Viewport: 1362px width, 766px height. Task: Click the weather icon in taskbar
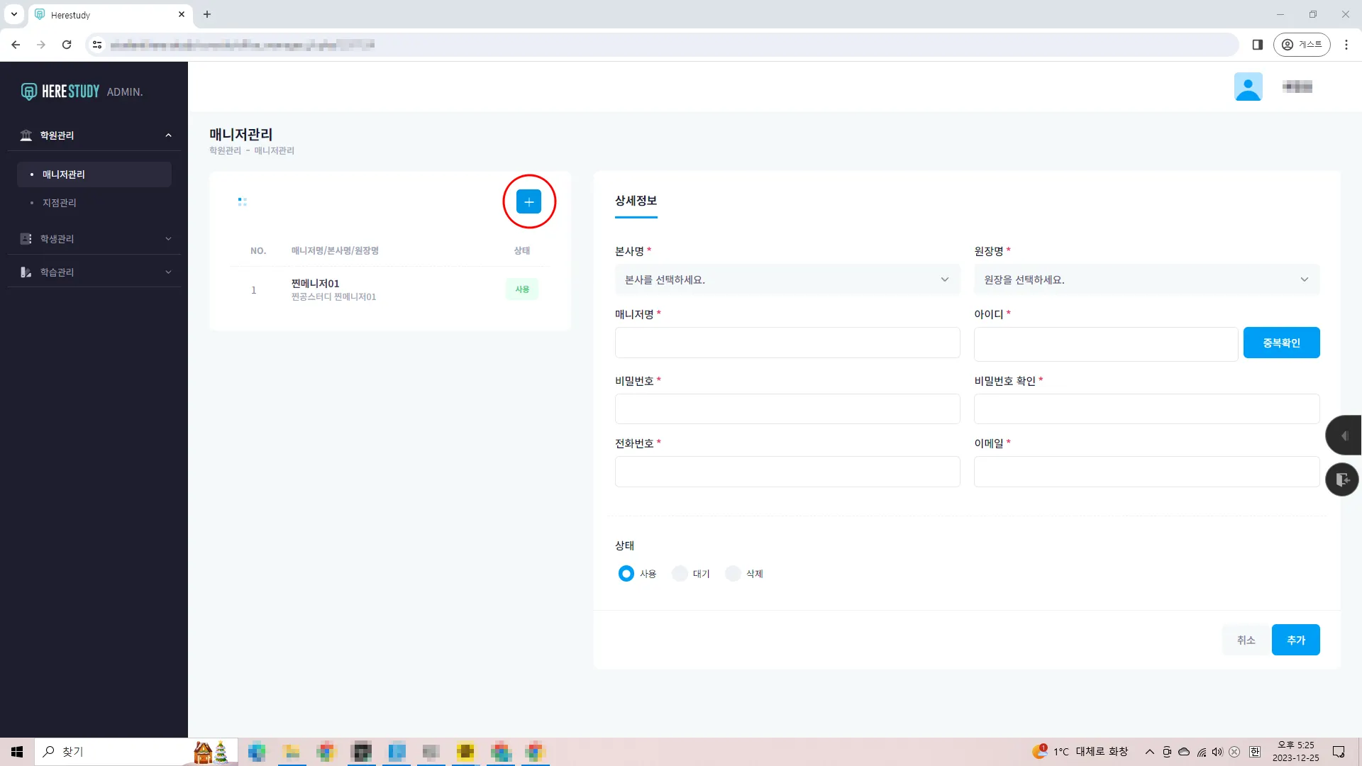pos(1039,752)
